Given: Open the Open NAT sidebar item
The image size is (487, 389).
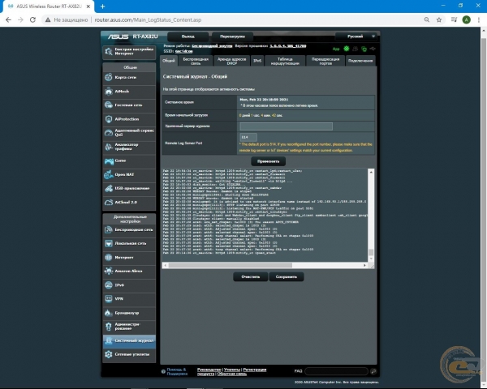Looking at the screenshot, I should click(129, 175).
